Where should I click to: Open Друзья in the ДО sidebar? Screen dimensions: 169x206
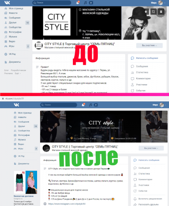click(x=10, y=23)
